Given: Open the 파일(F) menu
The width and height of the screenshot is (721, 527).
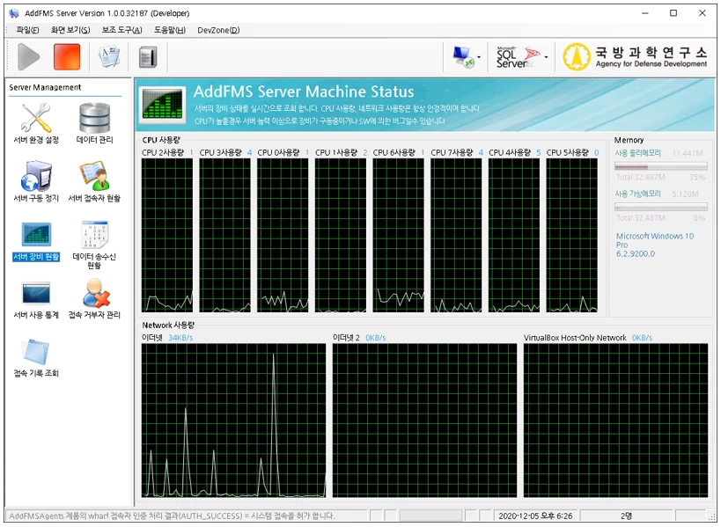Looking at the screenshot, I should [27, 30].
